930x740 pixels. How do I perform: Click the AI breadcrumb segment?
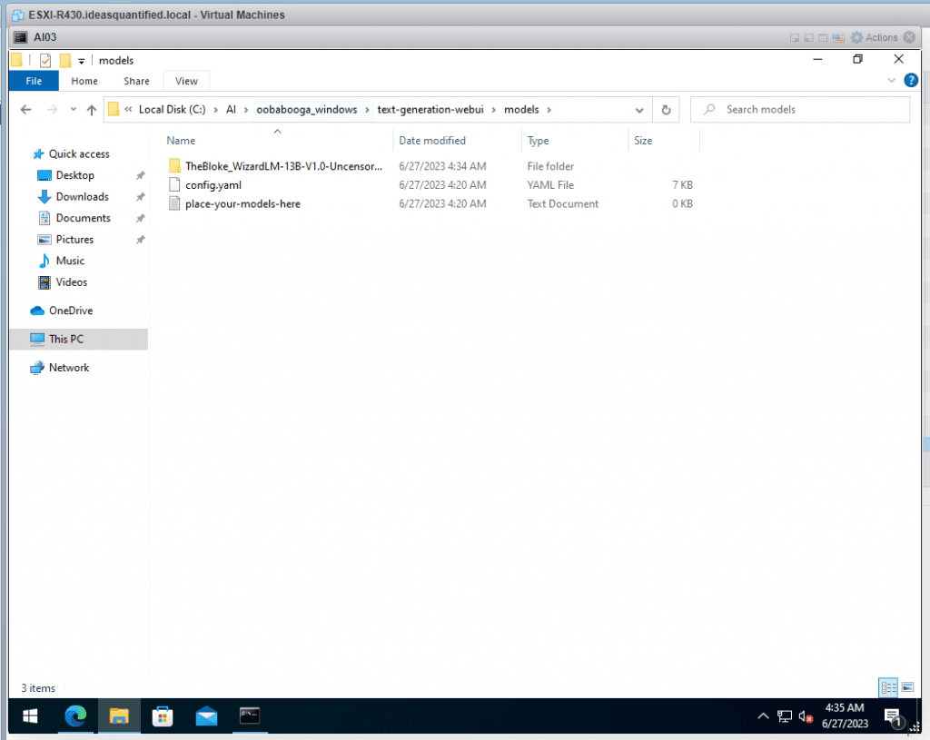click(x=231, y=110)
